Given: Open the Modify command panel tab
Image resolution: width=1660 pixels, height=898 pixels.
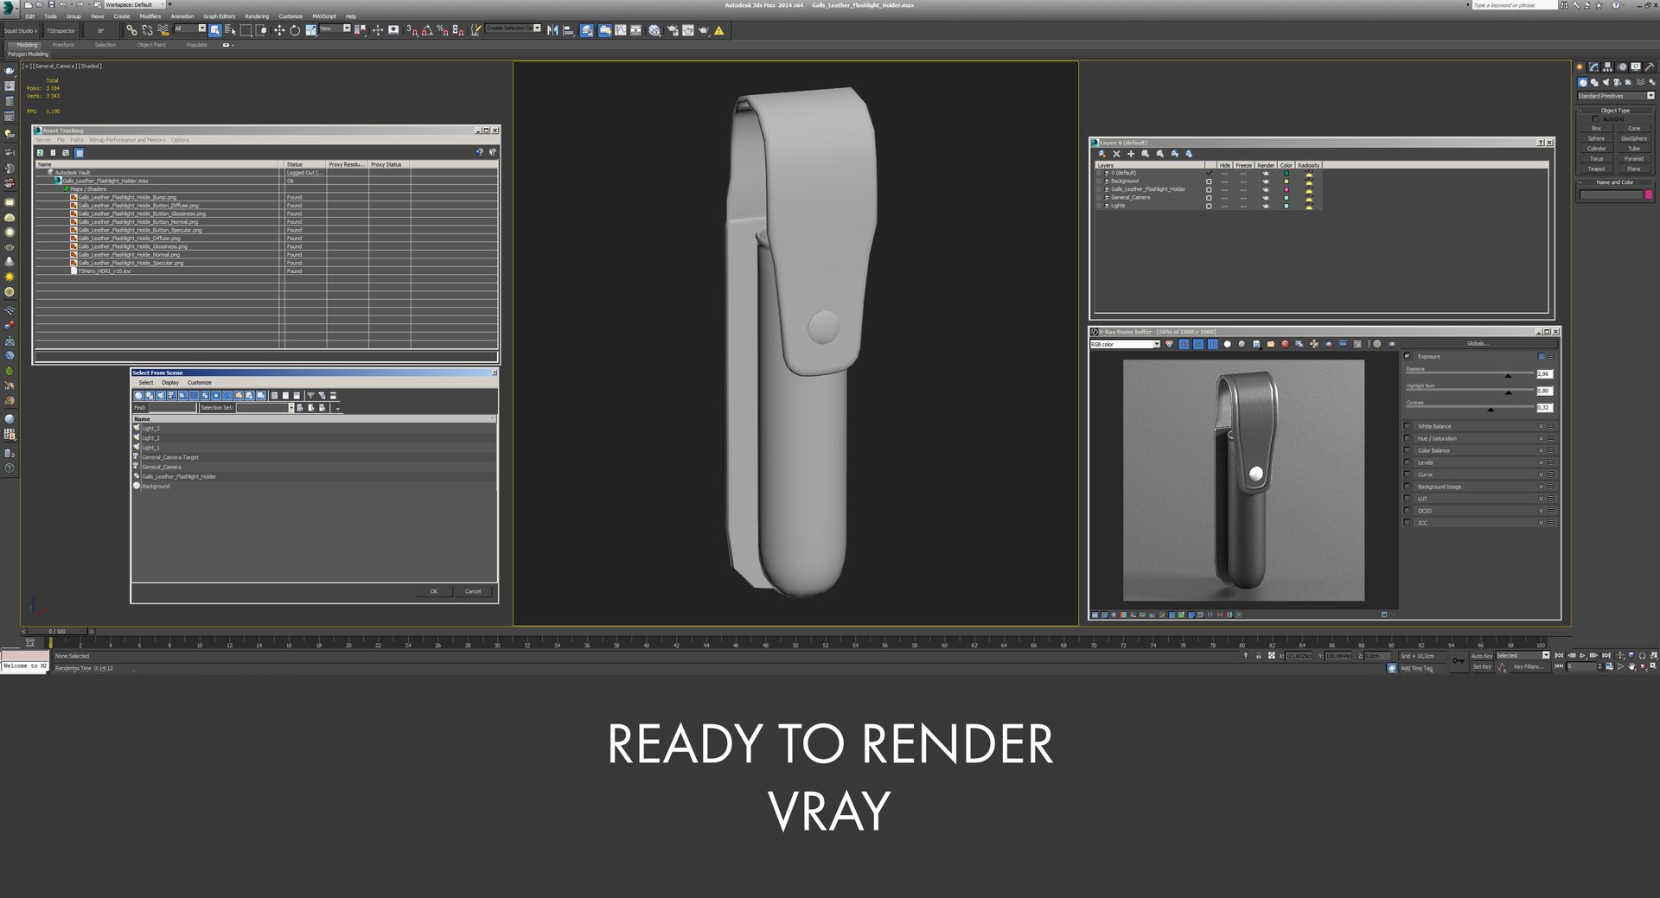Looking at the screenshot, I should pos(1593,67).
